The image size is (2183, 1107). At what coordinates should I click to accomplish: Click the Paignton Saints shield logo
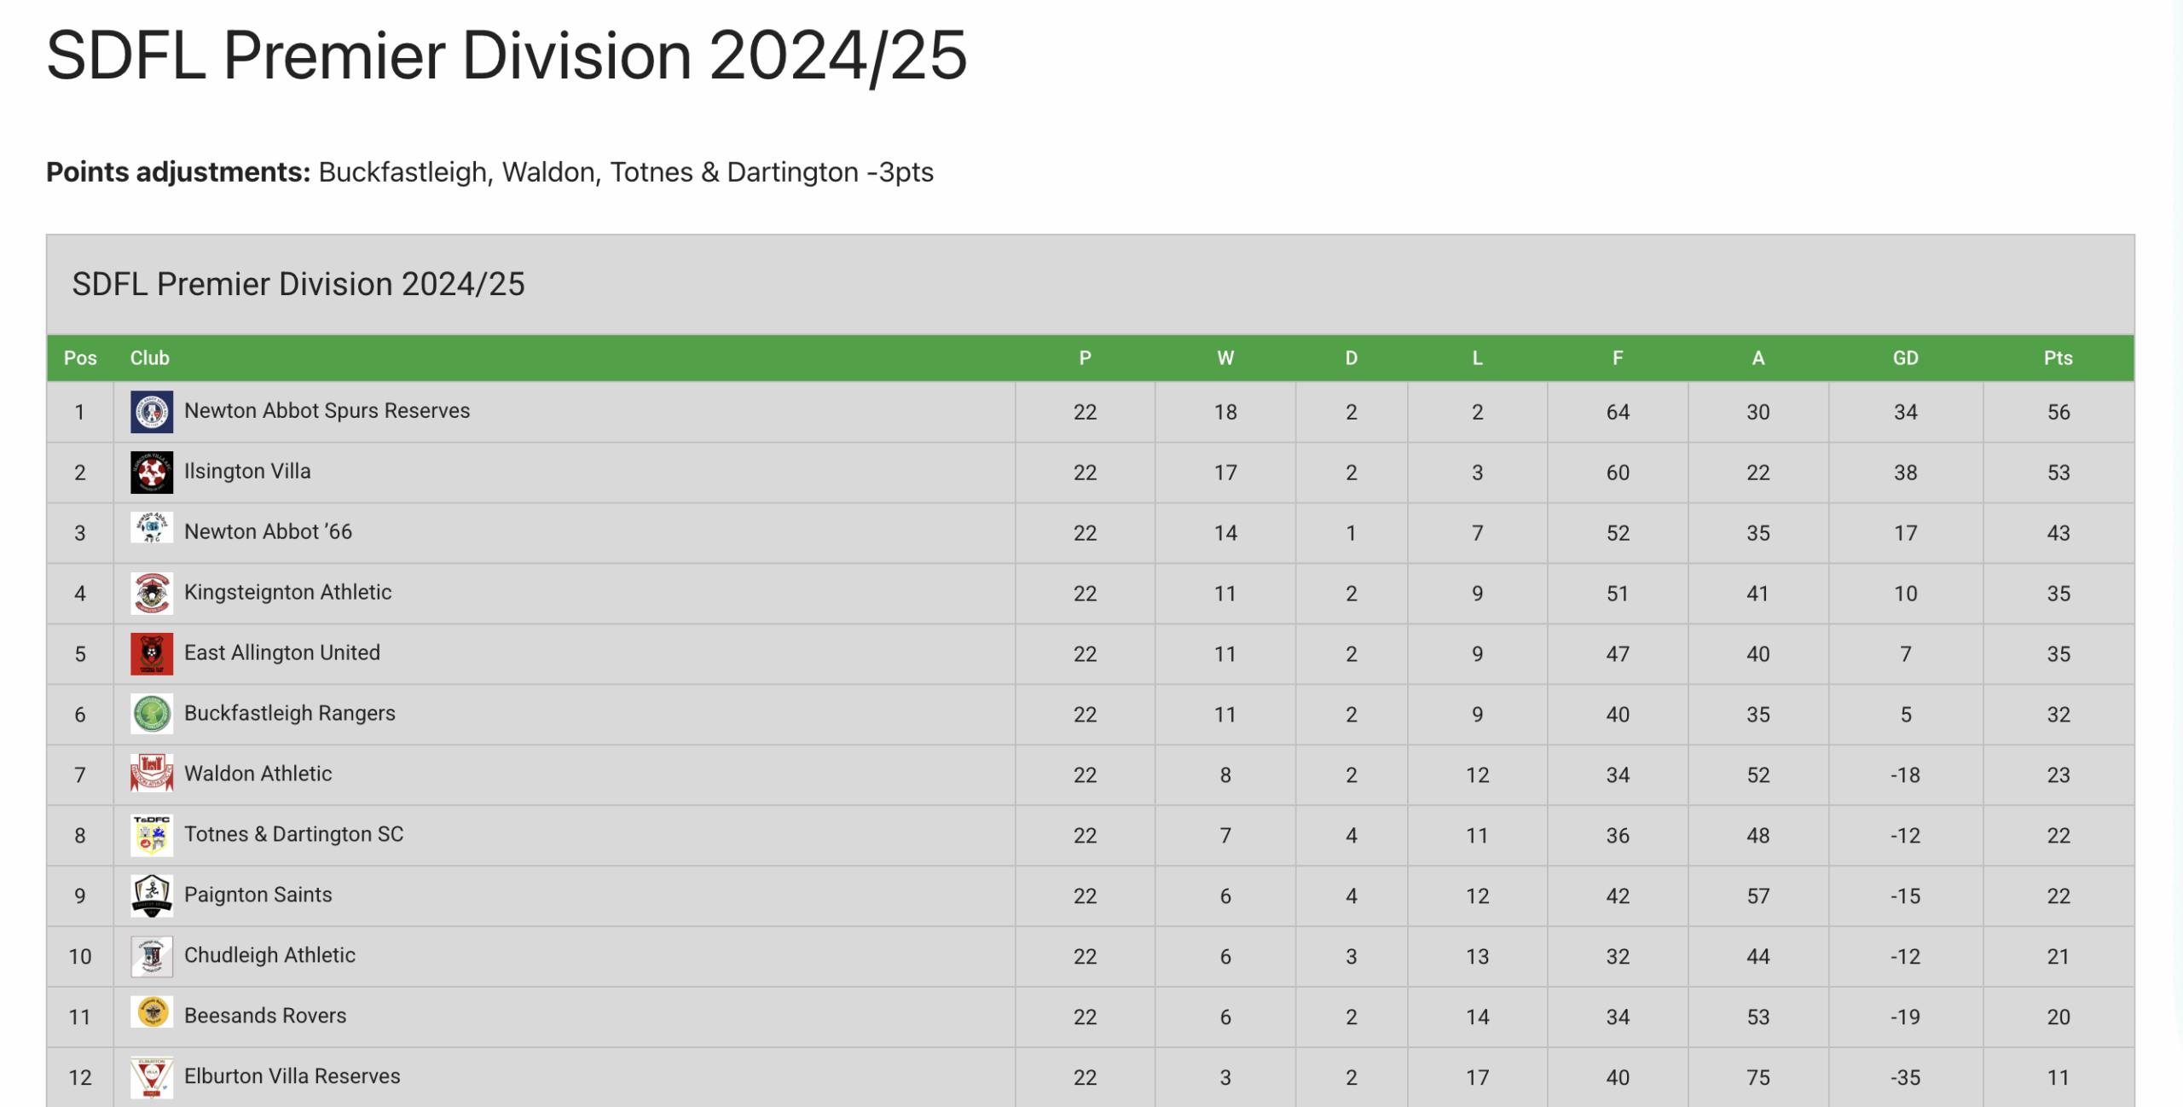coord(152,895)
